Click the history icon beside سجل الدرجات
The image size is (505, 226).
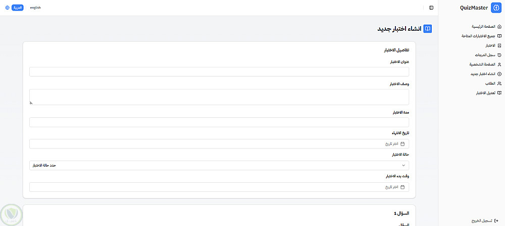499,55
